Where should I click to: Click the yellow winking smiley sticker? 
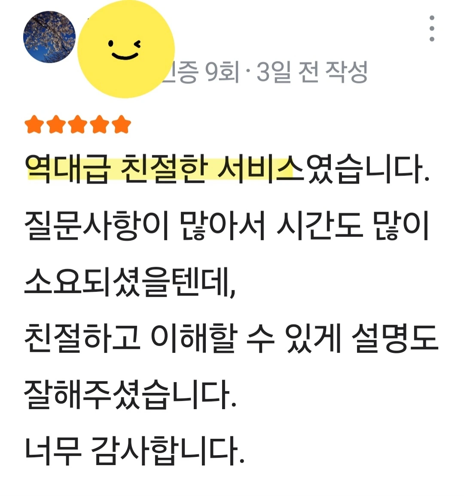(x=126, y=49)
